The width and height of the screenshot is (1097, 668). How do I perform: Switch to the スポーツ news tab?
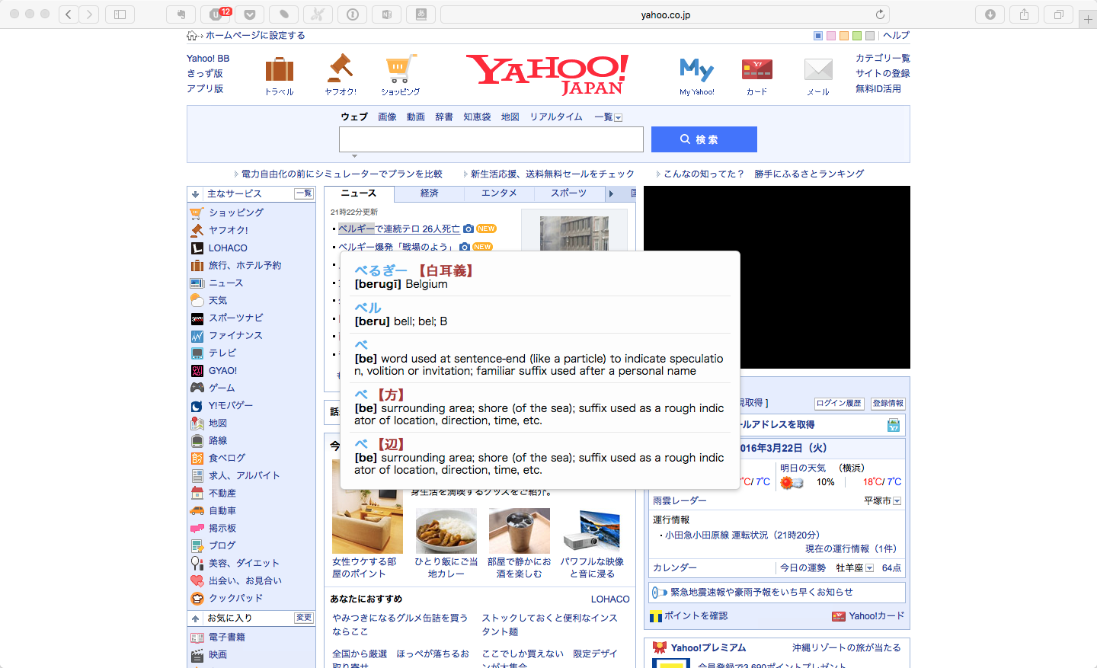click(x=568, y=193)
